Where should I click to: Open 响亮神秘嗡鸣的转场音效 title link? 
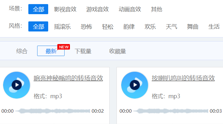pos(68,78)
